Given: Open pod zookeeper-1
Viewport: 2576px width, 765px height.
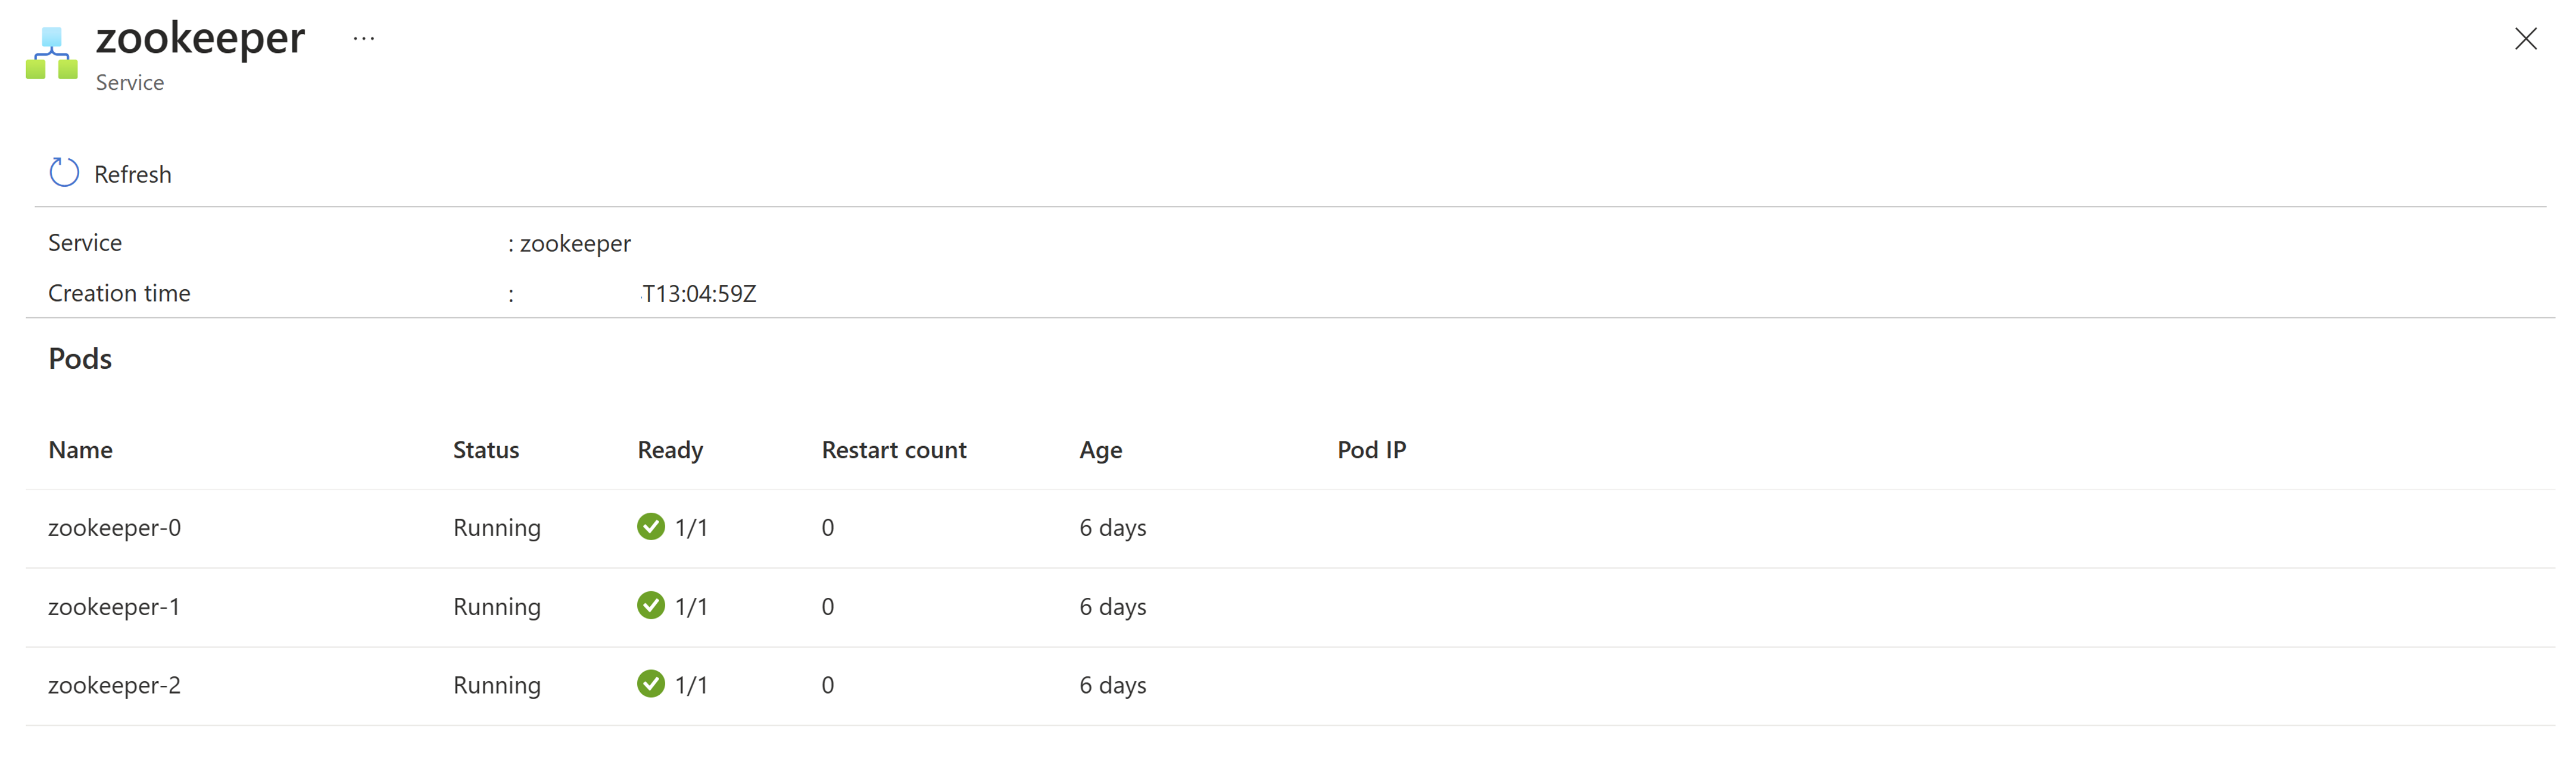Looking at the screenshot, I should [114, 606].
